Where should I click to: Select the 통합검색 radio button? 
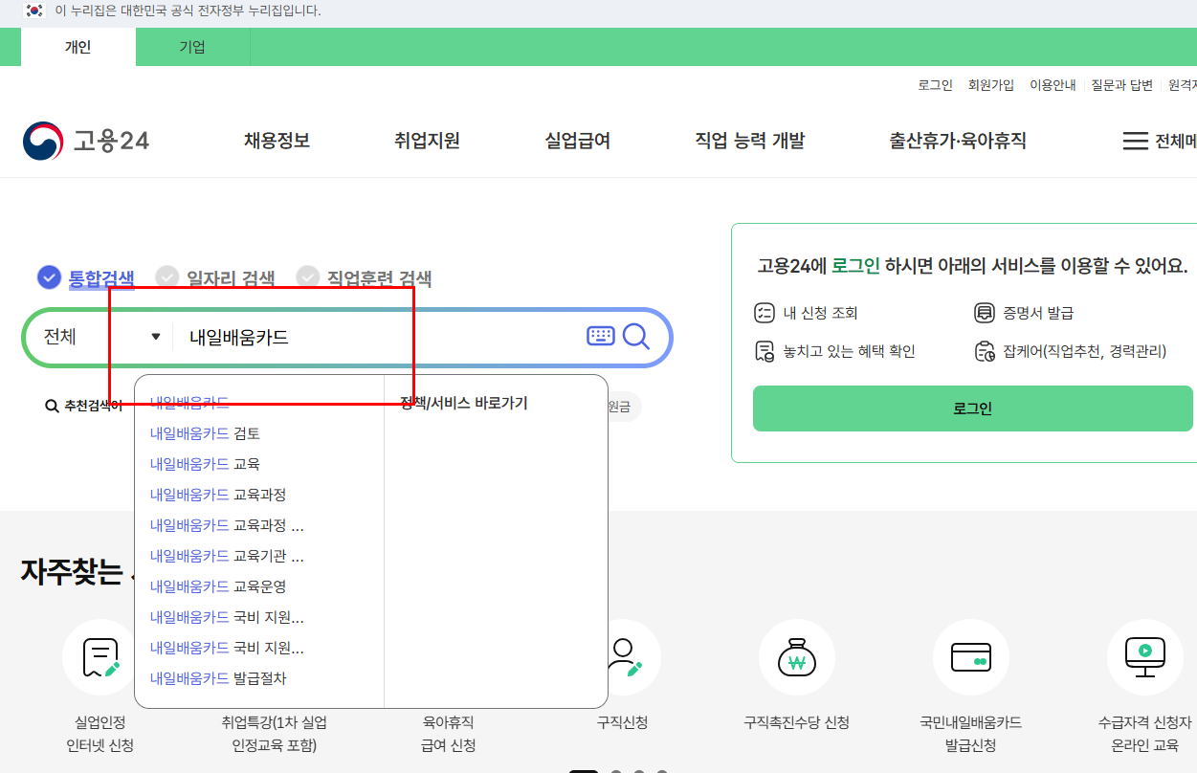tap(49, 276)
